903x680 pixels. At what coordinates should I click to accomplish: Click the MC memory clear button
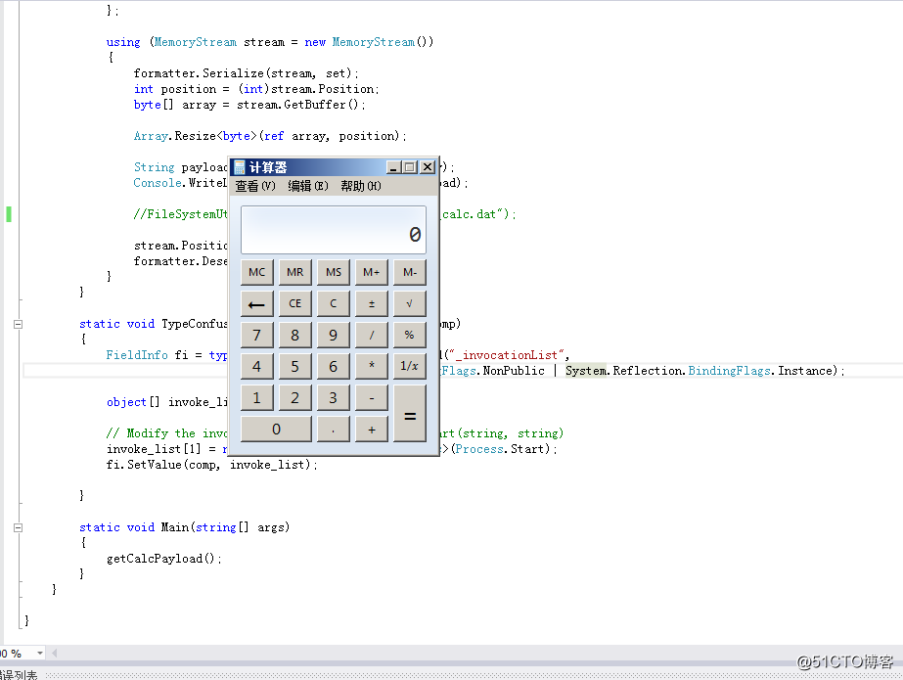tap(257, 272)
